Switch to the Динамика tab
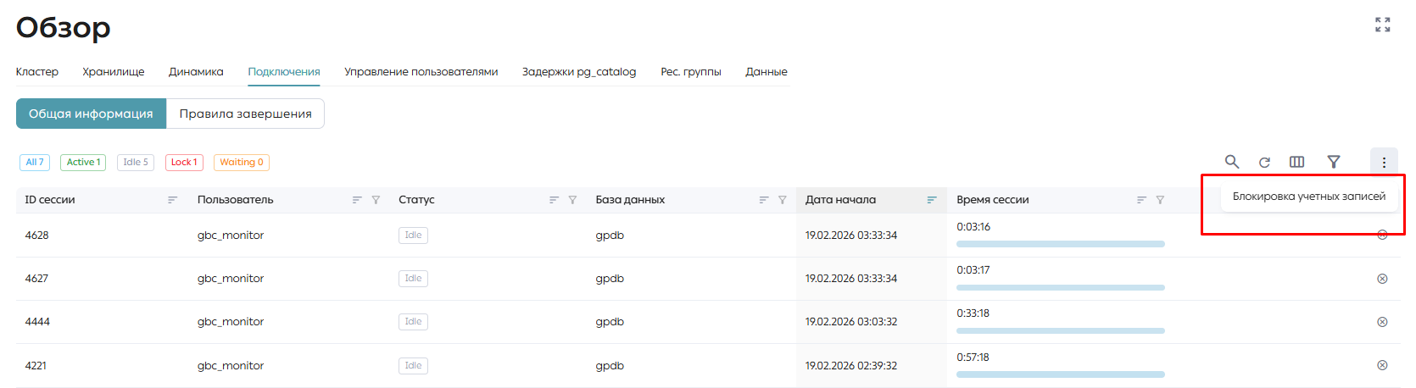 tap(196, 72)
